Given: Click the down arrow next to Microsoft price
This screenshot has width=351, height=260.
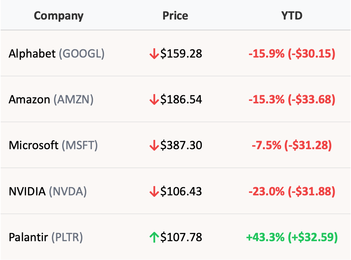Looking at the screenshot, I should coord(154,146).
